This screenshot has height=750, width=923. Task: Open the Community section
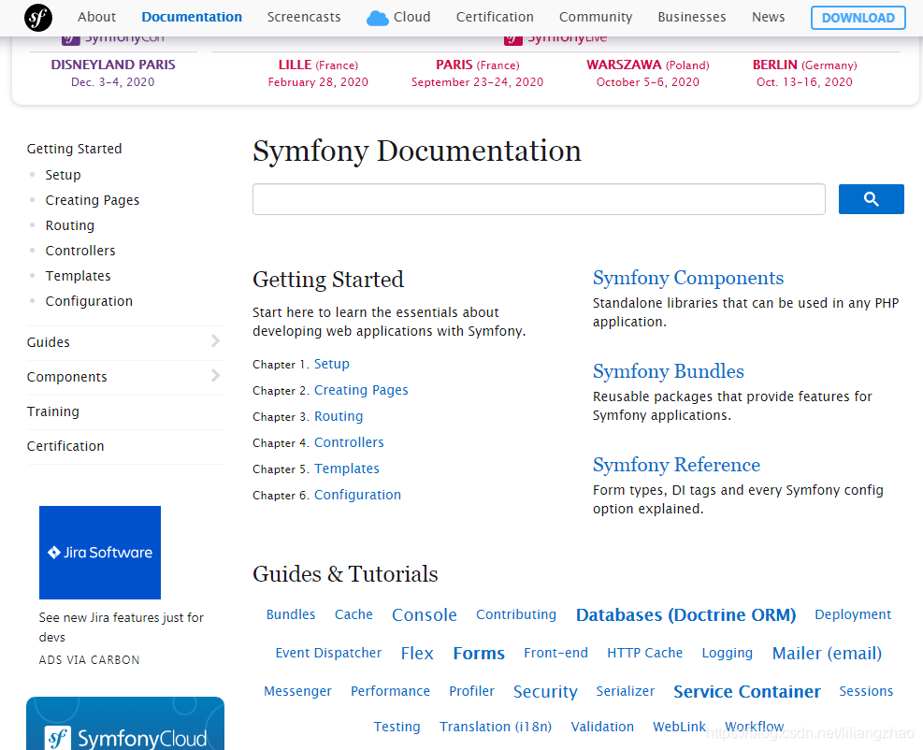(x=595, y=17)
